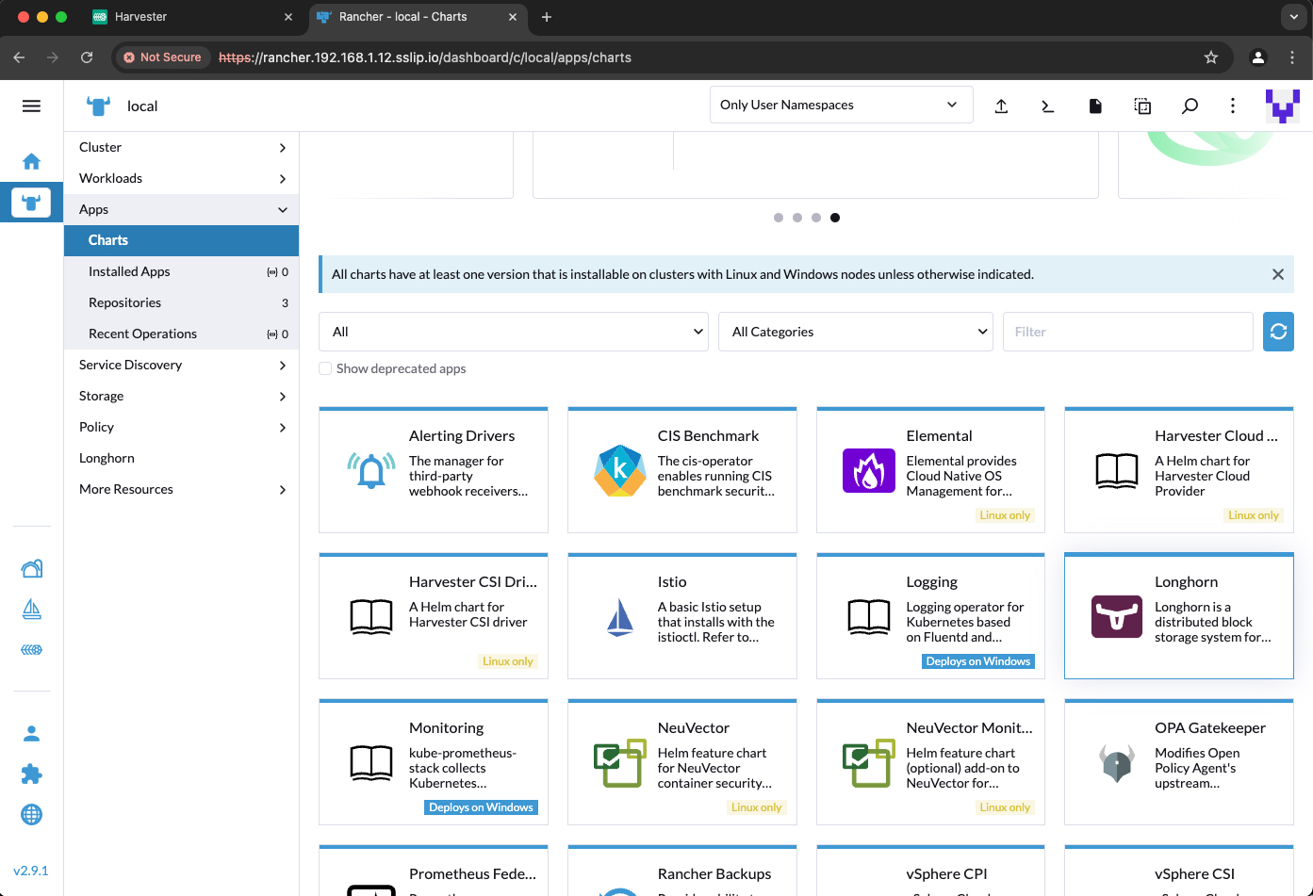
Task: Open Extensions puzzle piece icon
Action: coord(31,774)
